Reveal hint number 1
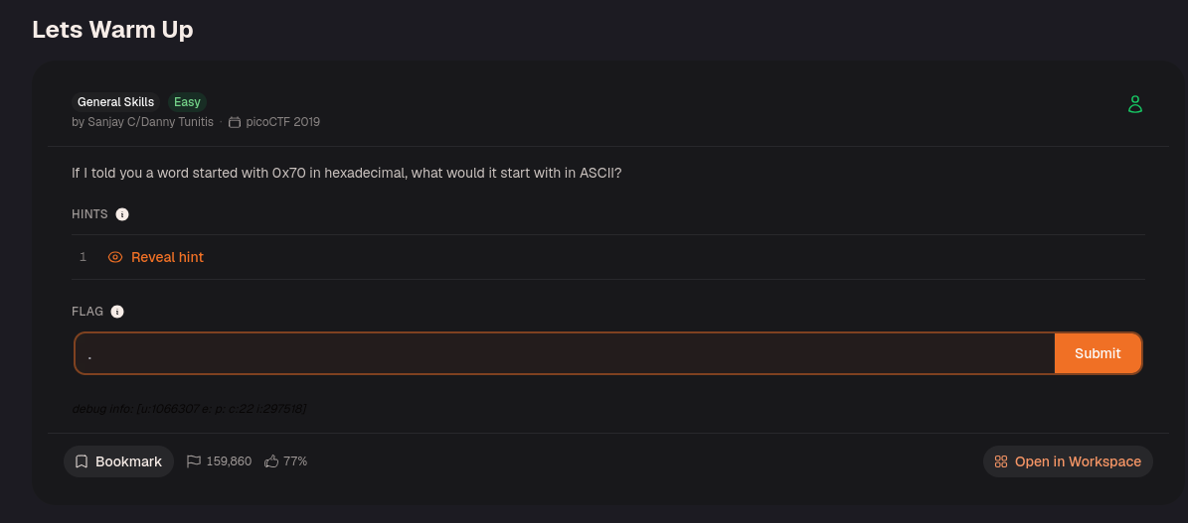Viewport: 1188px width, 523px height. point(156,257)
